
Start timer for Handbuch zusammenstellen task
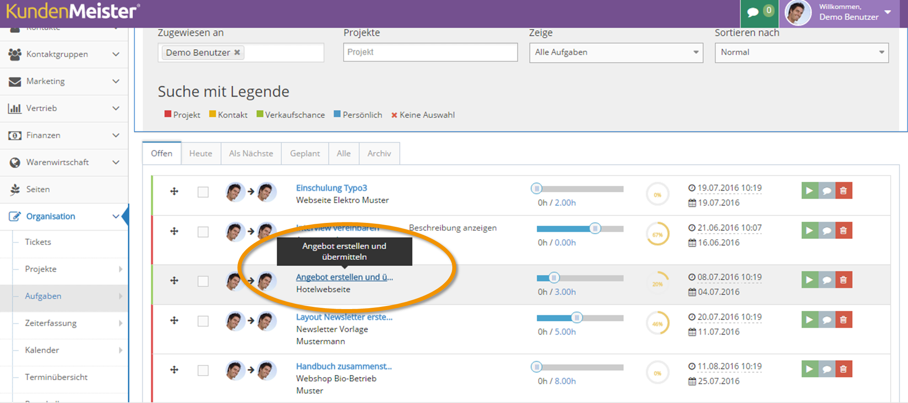click(810, 369)
